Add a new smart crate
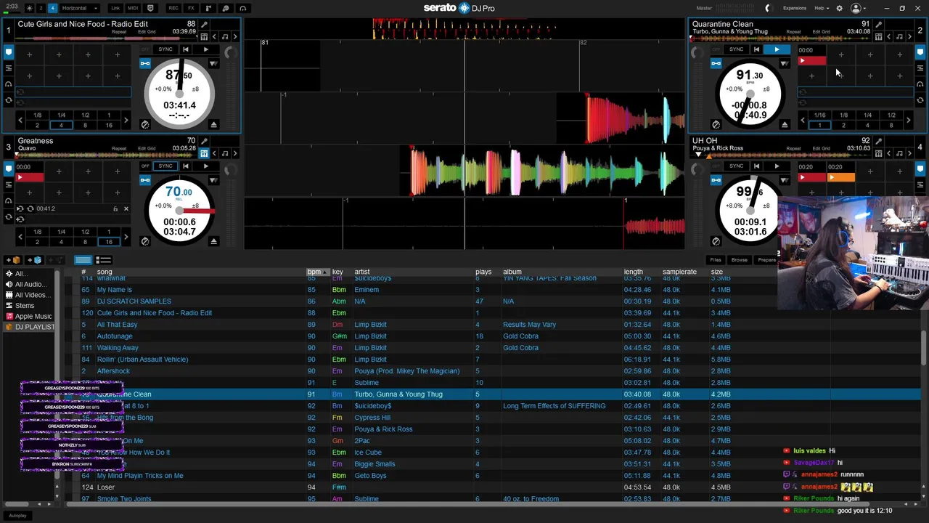This screenshot has height=523, width=929. click(33, 260)
